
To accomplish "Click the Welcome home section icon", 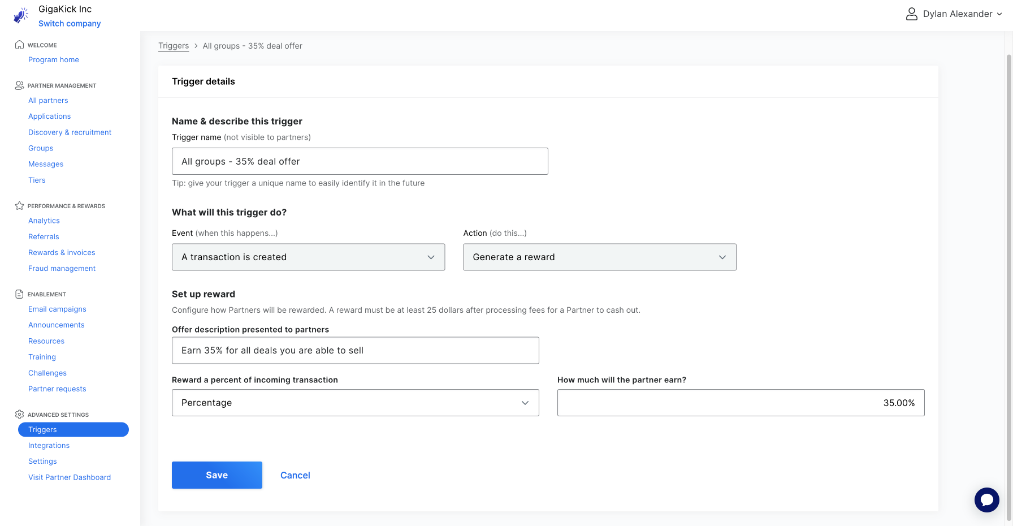I will pos(19,45).
